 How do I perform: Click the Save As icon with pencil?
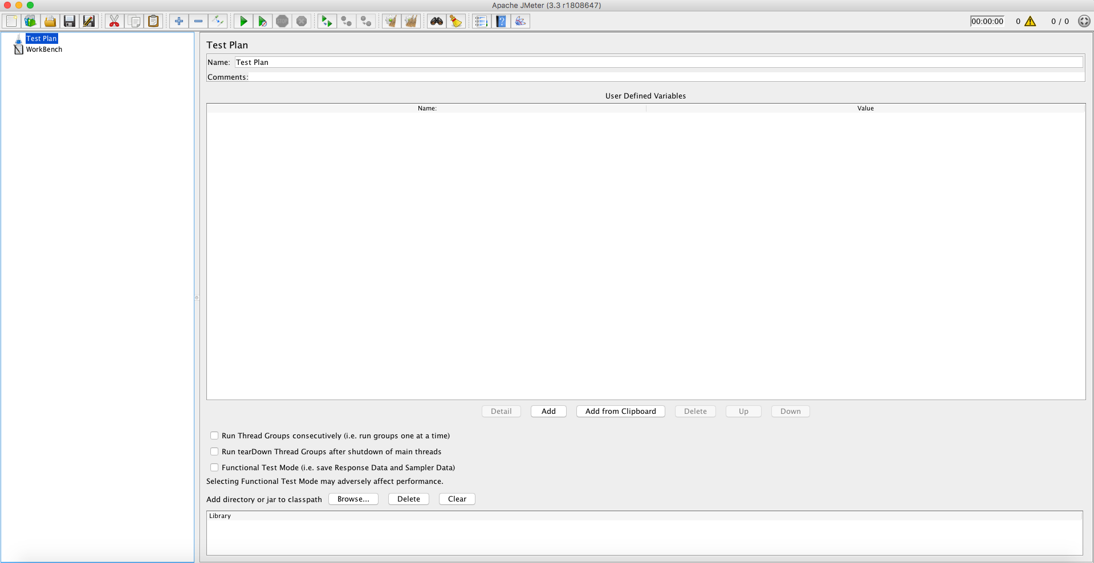[x=89, y=22]
